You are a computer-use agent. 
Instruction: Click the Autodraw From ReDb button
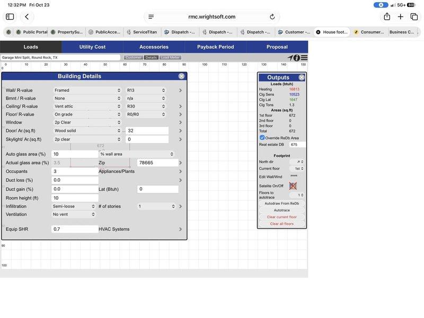pos(282,204)
